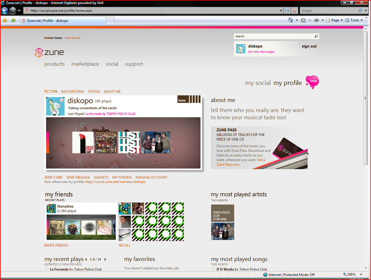Viewport: 371px width, 280px height.
Task: Click the browser Back arrow button
Action: 5,10
